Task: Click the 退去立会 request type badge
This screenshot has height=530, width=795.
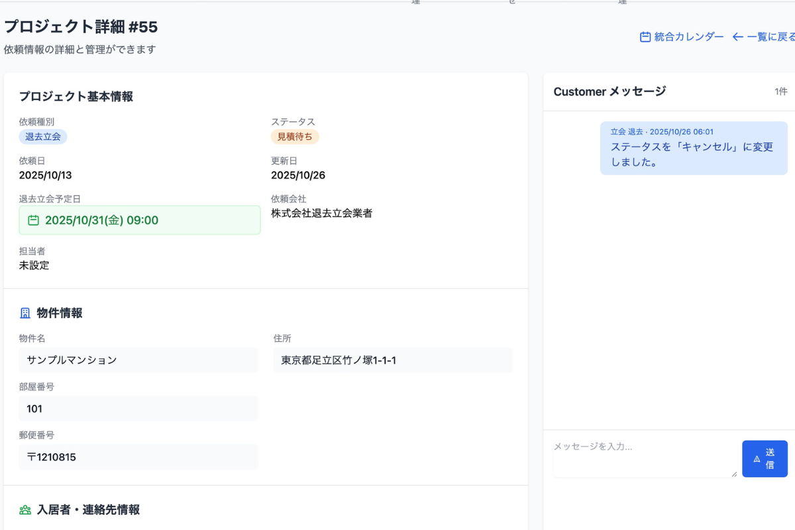Action: point(42,136)
